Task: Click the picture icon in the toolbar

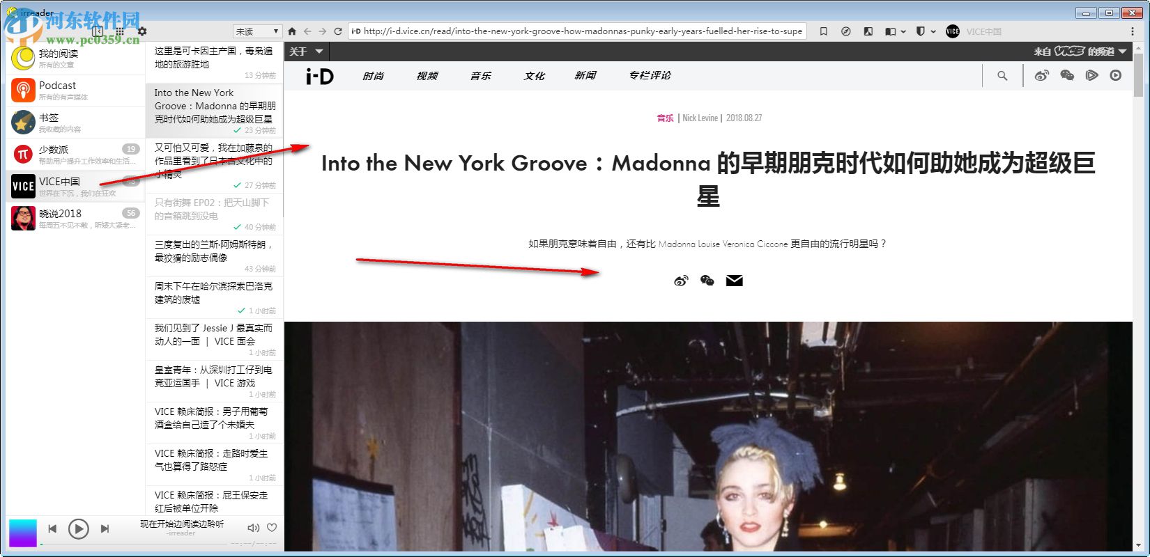Action: pyautogui.click(x=868, y=31)
